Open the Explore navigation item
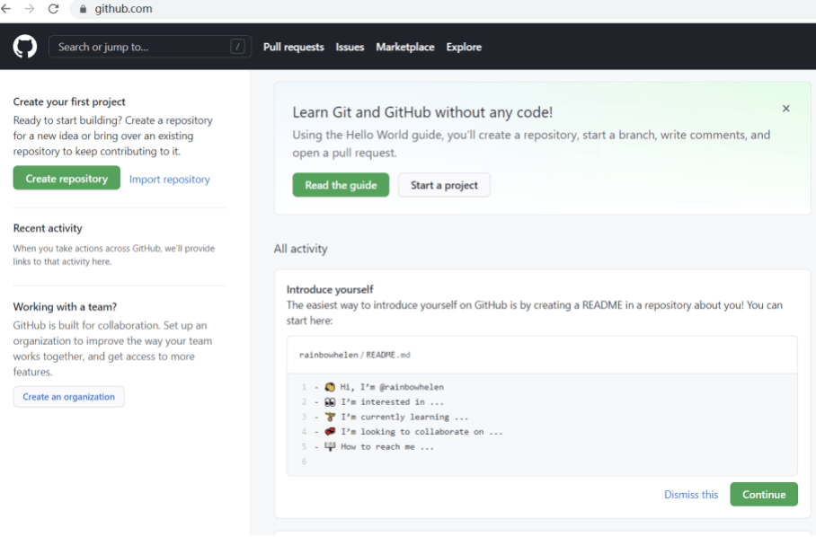The height and width of the screenshot is (537, 816). tap(464, 47)
